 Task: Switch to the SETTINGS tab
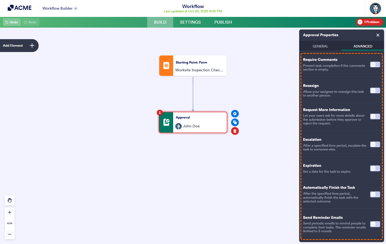190,22
